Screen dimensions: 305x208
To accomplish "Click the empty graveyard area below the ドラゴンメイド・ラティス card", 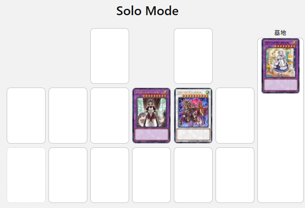I will click(281, 148).
